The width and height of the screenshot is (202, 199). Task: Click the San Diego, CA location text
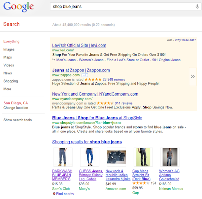pyautogui.click(x=16, y=103)
